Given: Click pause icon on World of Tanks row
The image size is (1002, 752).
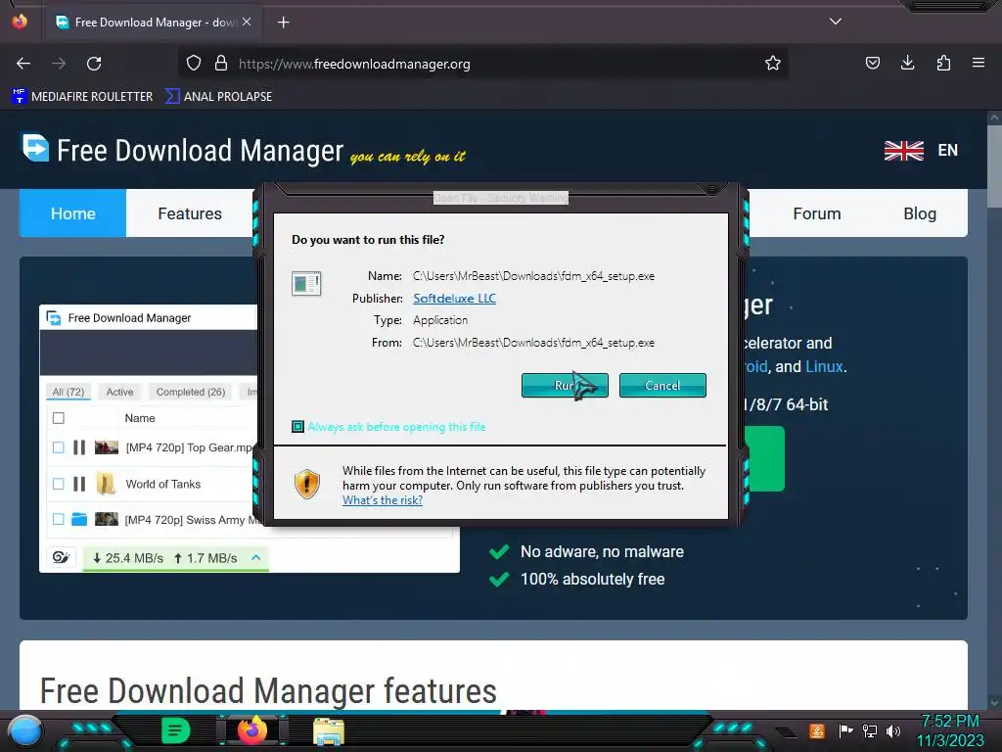Looking at the screenshot, I should pos(79,484).
